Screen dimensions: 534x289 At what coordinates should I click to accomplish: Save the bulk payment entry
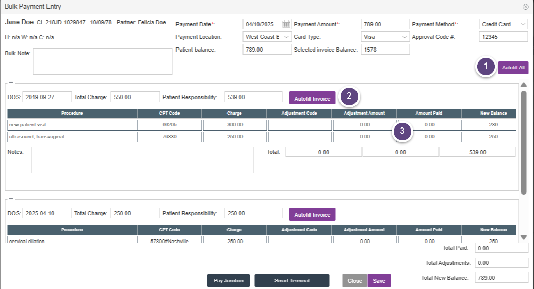tap(379, 281)
